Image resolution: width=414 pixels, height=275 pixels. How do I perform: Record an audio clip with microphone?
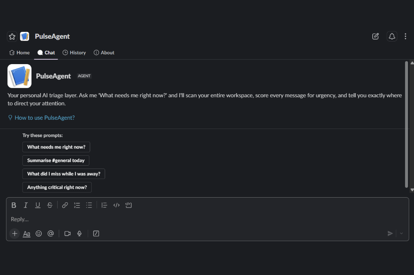click(x=80, y=233)
